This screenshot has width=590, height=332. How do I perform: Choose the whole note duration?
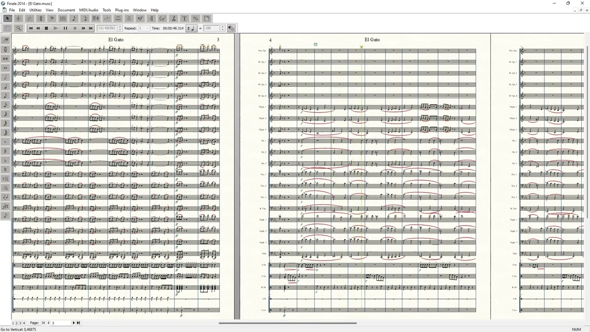click(6, 68)
